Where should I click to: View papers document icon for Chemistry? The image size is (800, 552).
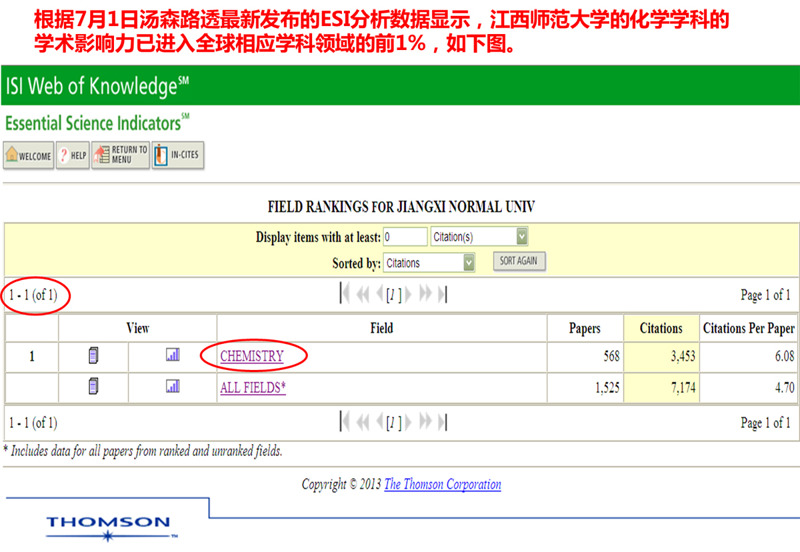pyautogui.click(x=93, y=356)
